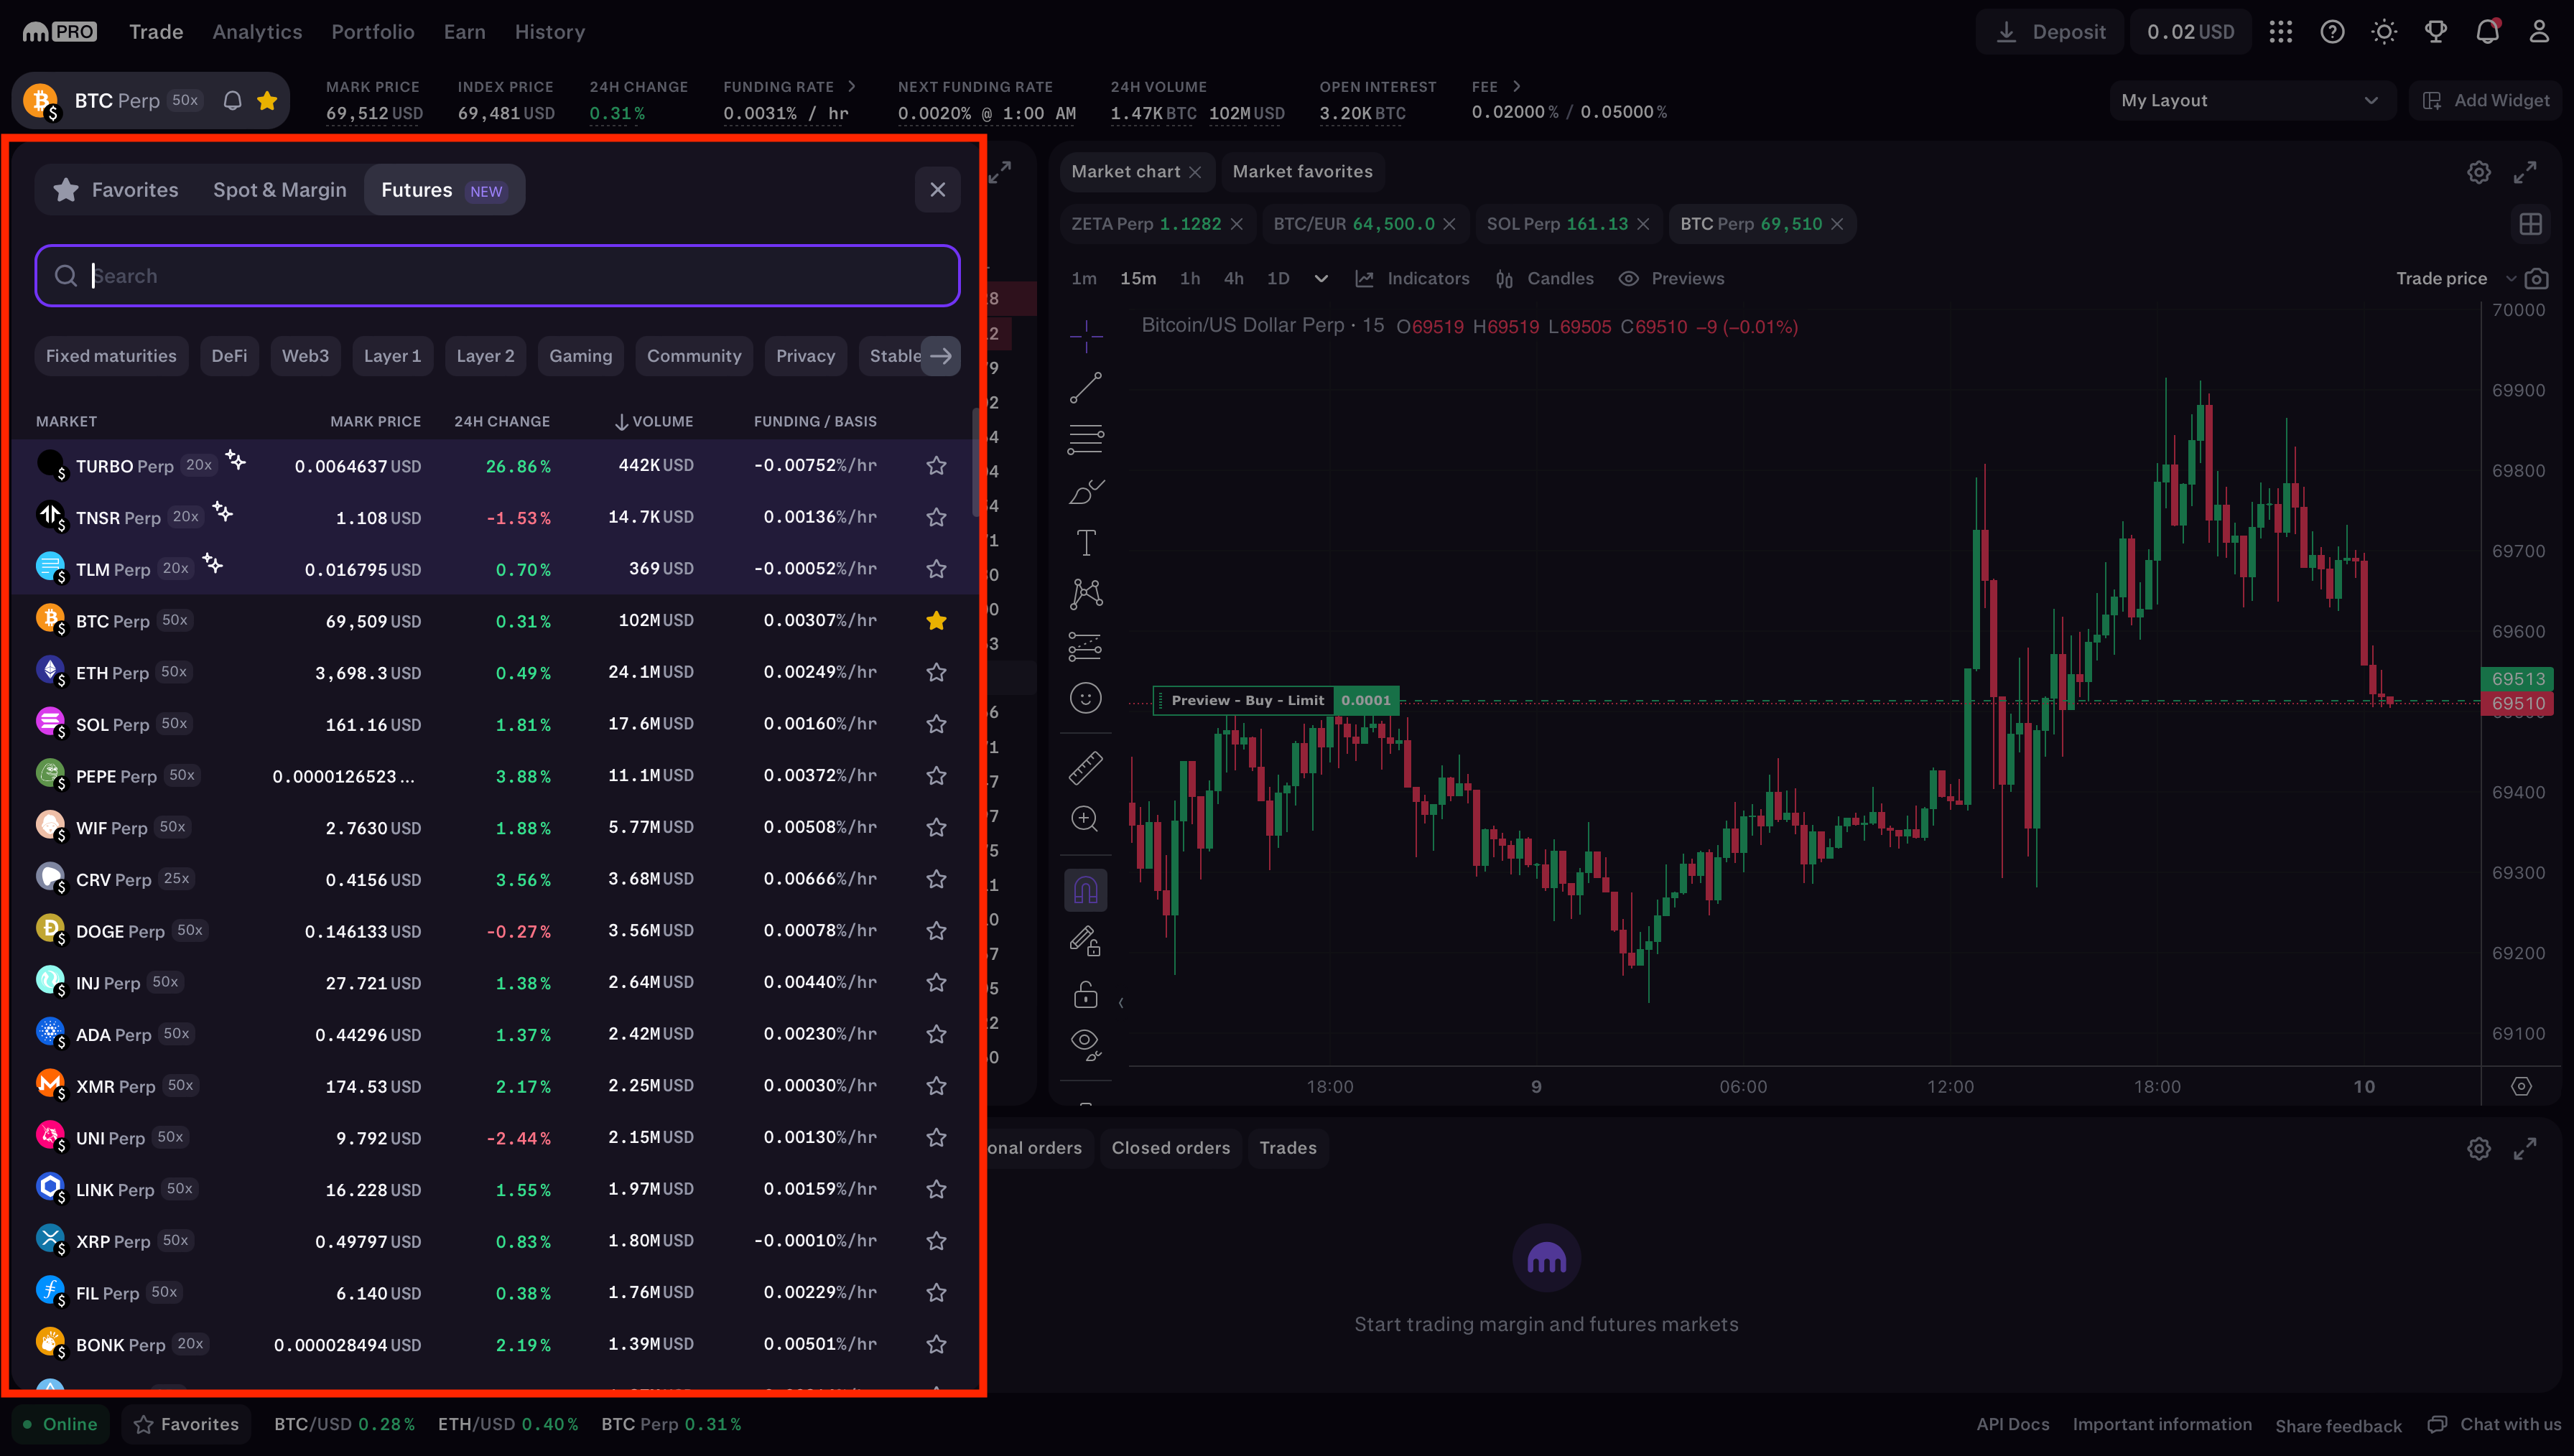The image size is (2574, 1456).
Task: Open the Market favorites tab
Action: click(x=1302, y=172)
